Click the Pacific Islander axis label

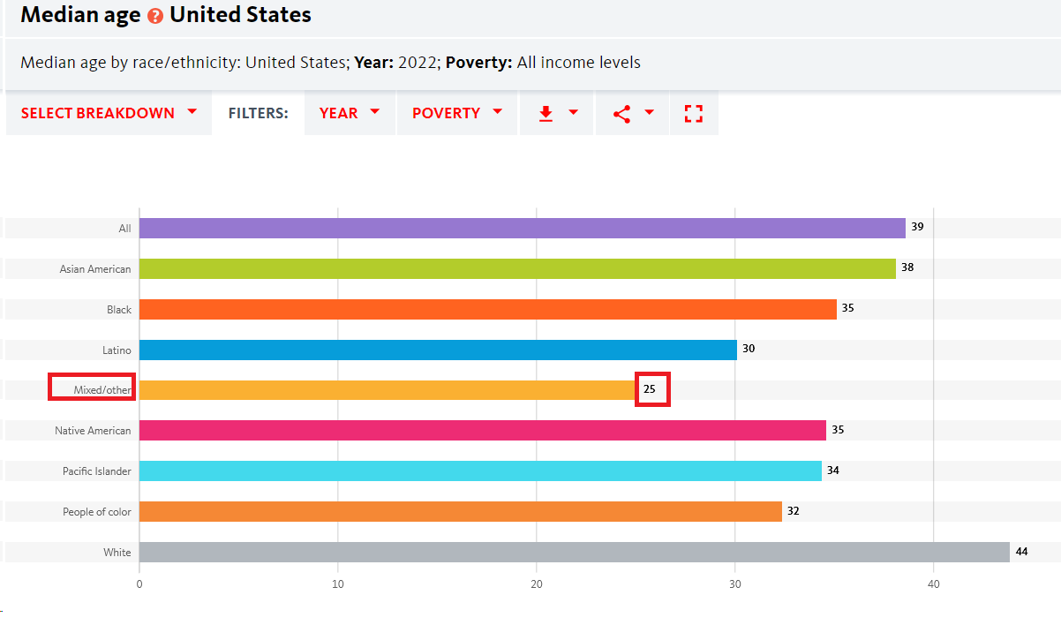pos(97,471)
